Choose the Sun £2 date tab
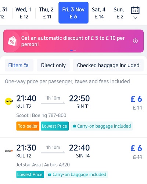 [x=119, y=13]
